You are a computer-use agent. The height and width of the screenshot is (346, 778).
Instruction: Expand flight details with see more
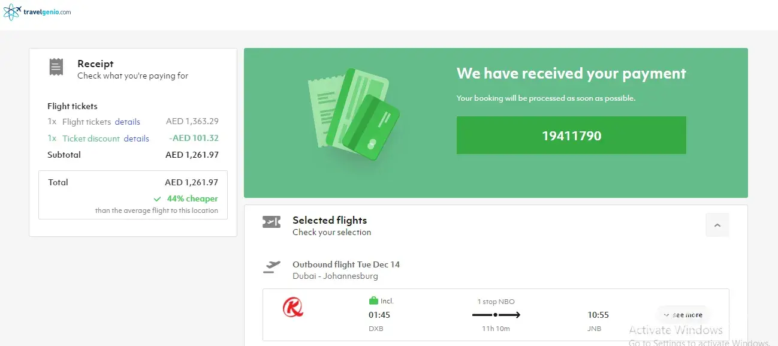pos(683,315)
